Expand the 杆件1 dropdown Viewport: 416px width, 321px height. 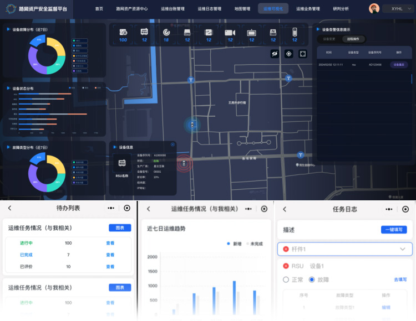click(x=402, y=250)
